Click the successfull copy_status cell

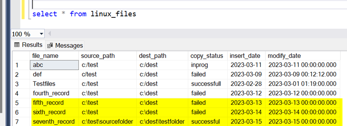(208, 84)
